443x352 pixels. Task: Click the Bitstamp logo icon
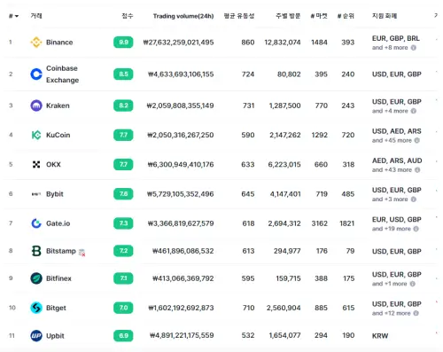tap(36, 251)
